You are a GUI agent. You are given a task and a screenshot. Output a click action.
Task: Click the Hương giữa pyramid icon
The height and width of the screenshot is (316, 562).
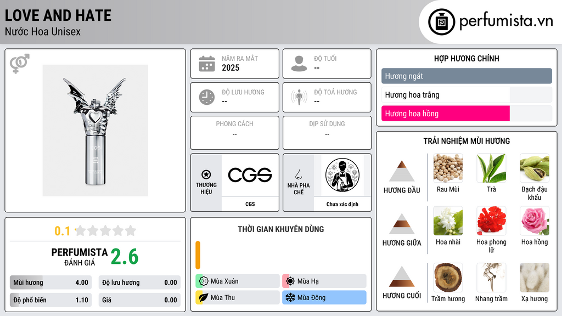402,224
